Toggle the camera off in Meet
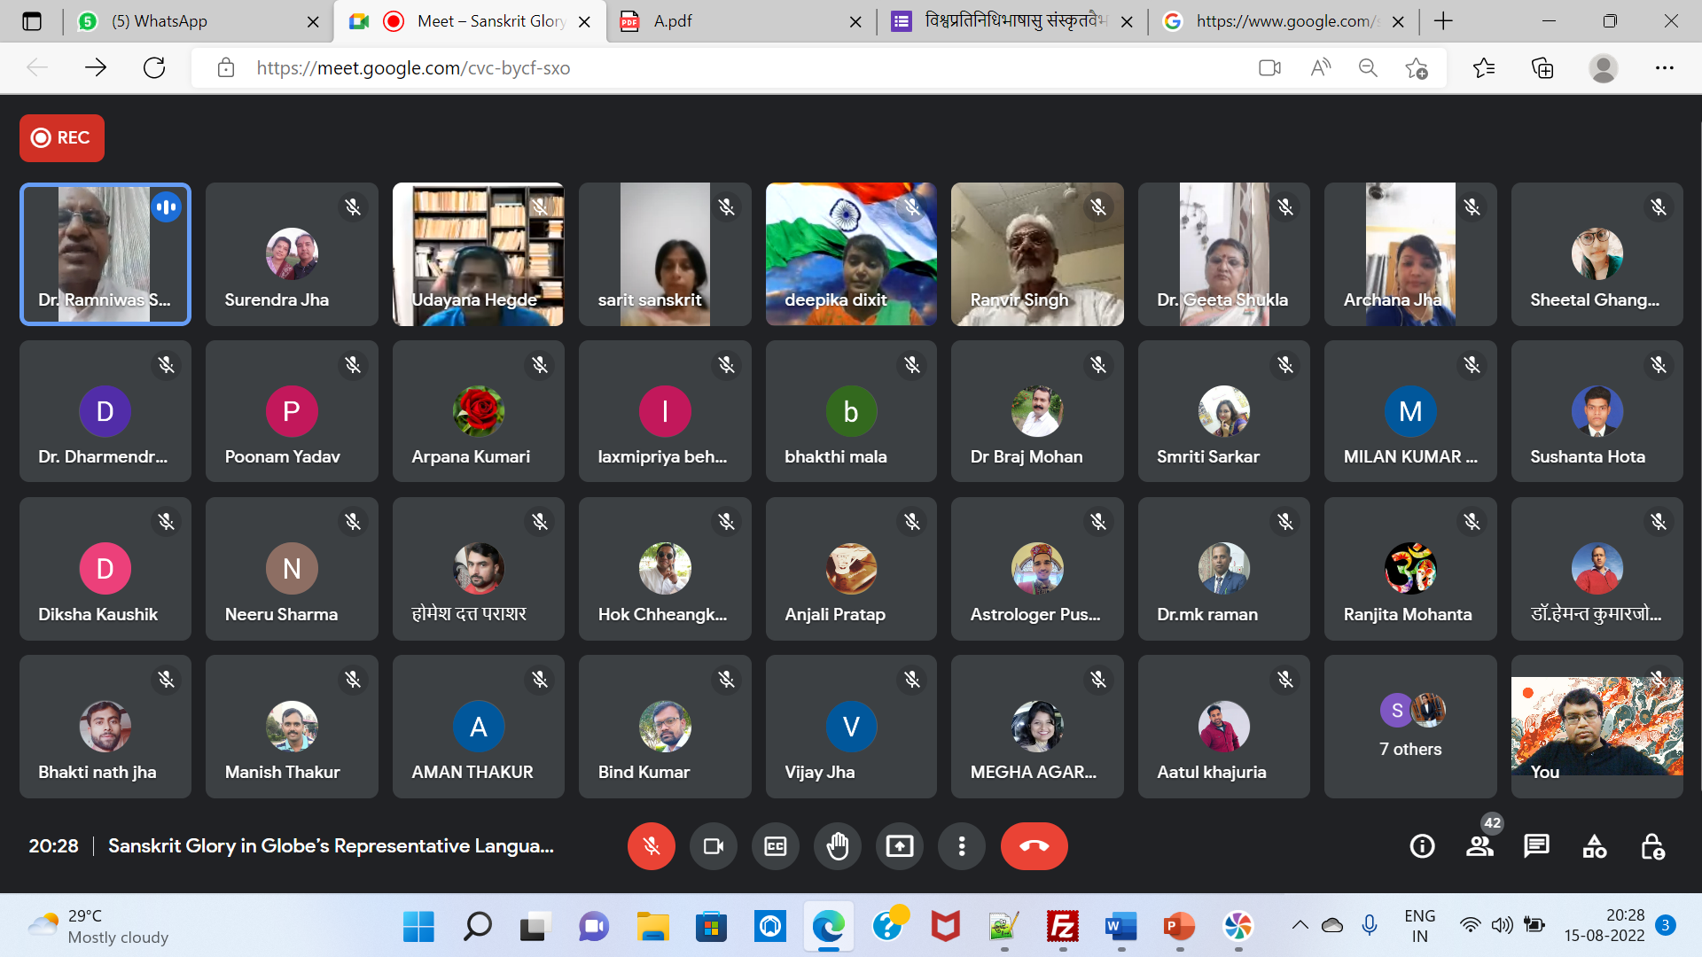This screenshot has width=1702, height=957. pyautogui.click(x=713, y=846)
